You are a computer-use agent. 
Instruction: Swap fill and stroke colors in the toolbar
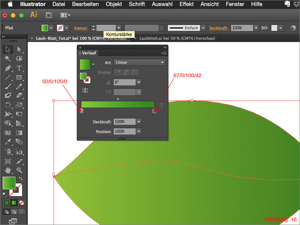tap(20, 177)
